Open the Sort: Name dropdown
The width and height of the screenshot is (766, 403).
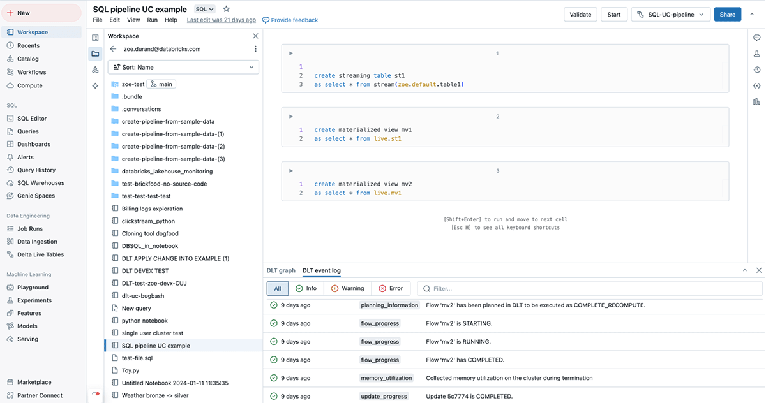click(183, 67)
